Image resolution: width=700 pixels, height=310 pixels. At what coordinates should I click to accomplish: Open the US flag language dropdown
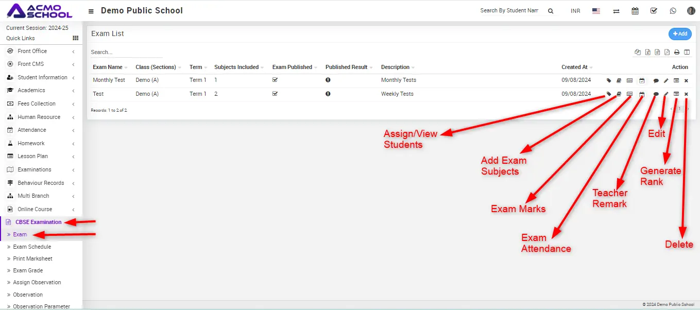(596, 11)
